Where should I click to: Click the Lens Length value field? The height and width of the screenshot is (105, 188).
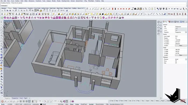(181, 36)
